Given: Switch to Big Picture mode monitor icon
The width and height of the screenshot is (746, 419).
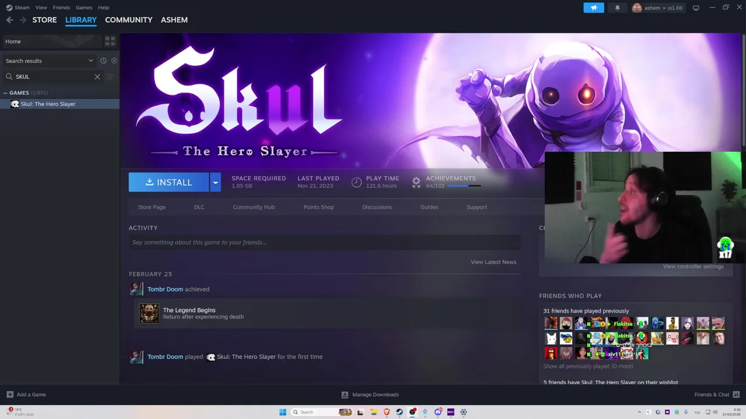Looking at the screenshot, I should coord(696,8).
